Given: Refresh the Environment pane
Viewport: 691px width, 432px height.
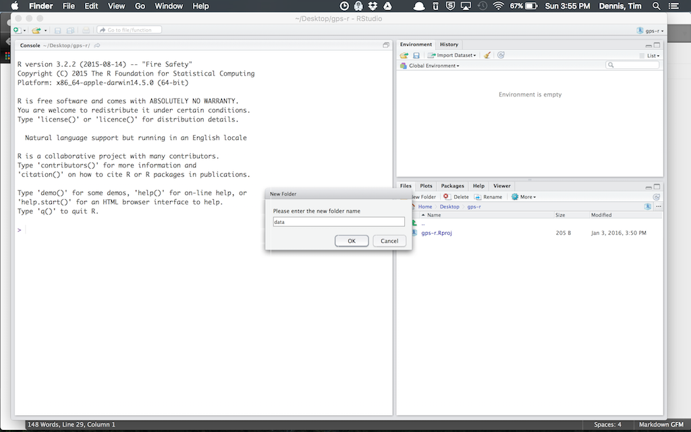Looking at the screenshot, I should tap(501, 55).
